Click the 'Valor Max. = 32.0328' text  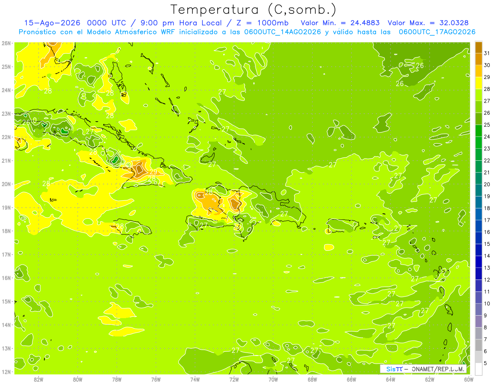coord(428,23)
